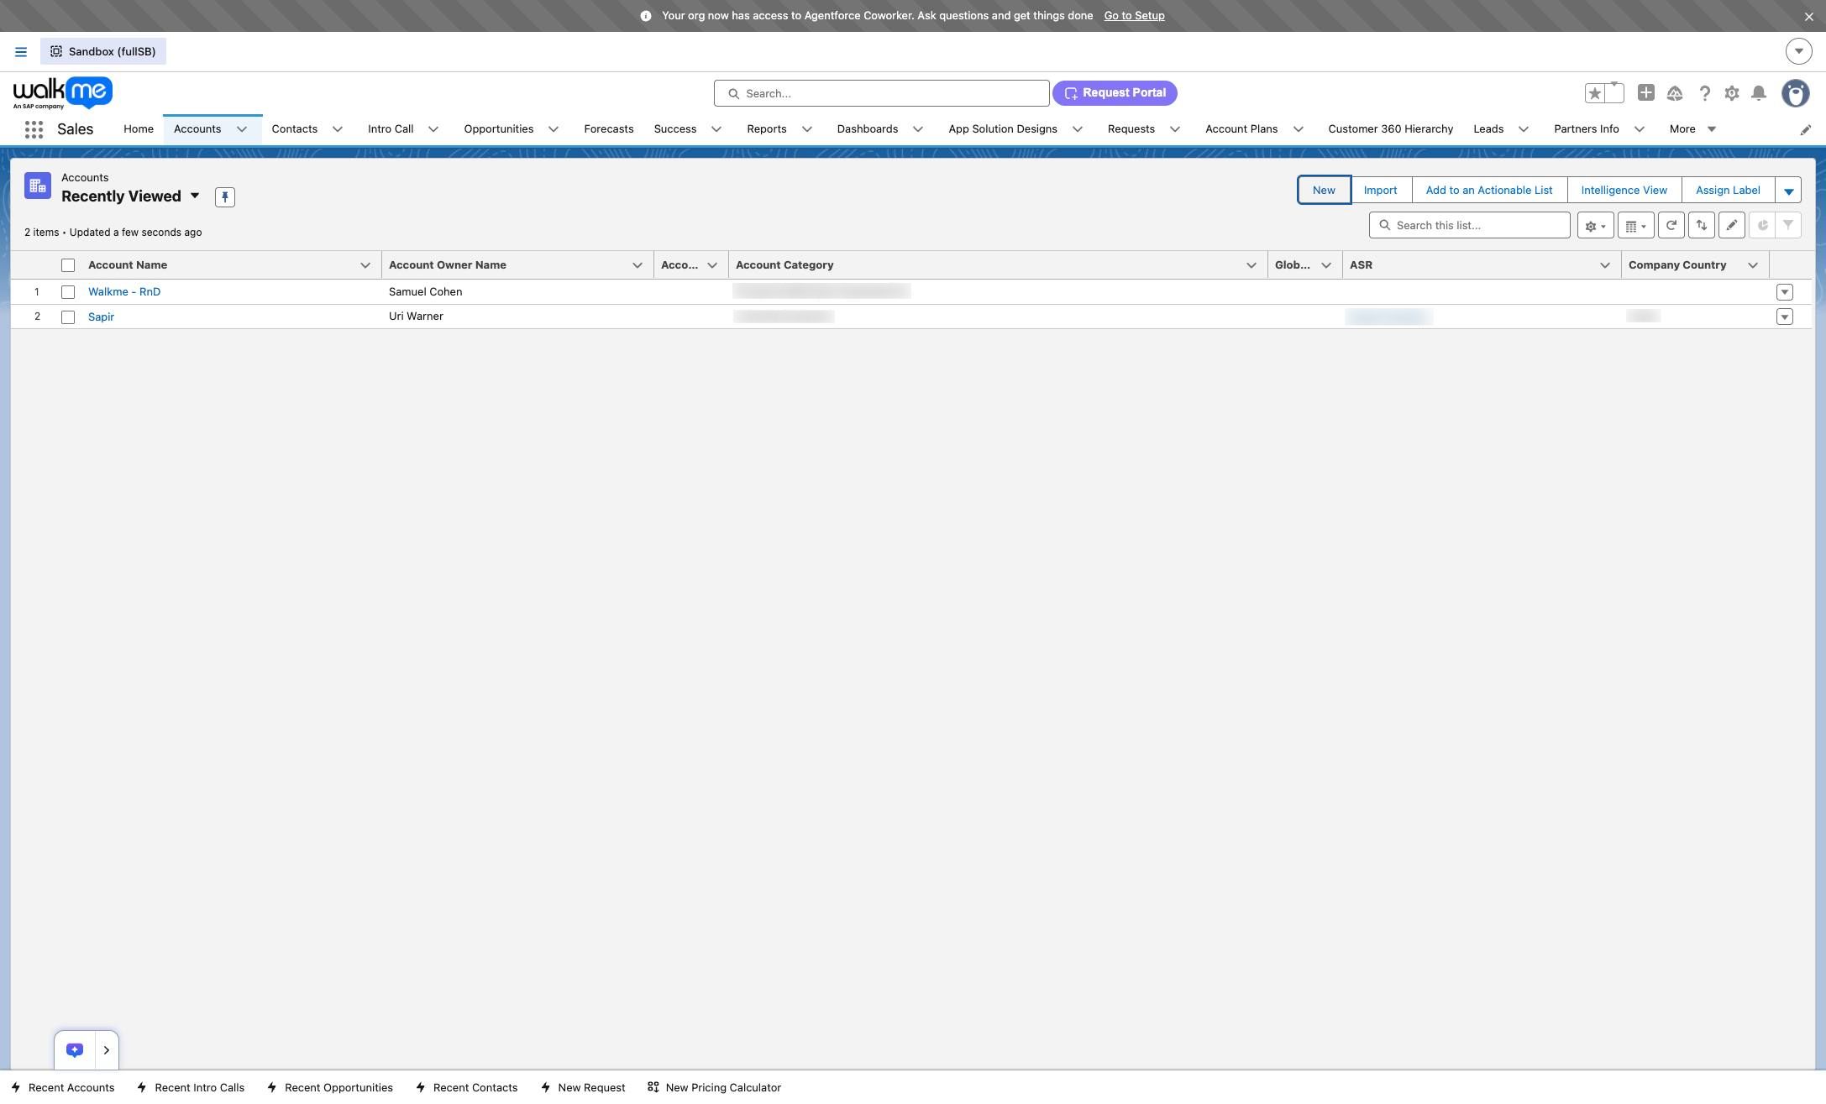Open Account Name column menu chevron
This screenshot has height=1104, width=1826.
click(365, 265)
